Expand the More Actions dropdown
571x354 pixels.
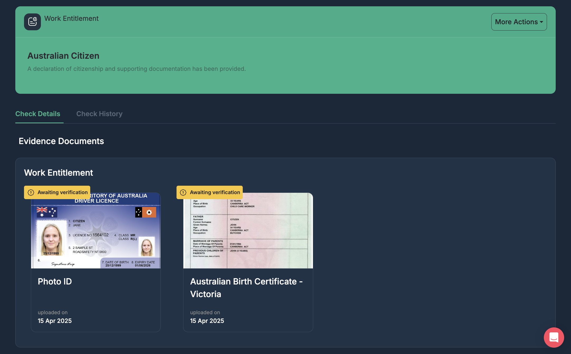519,22
